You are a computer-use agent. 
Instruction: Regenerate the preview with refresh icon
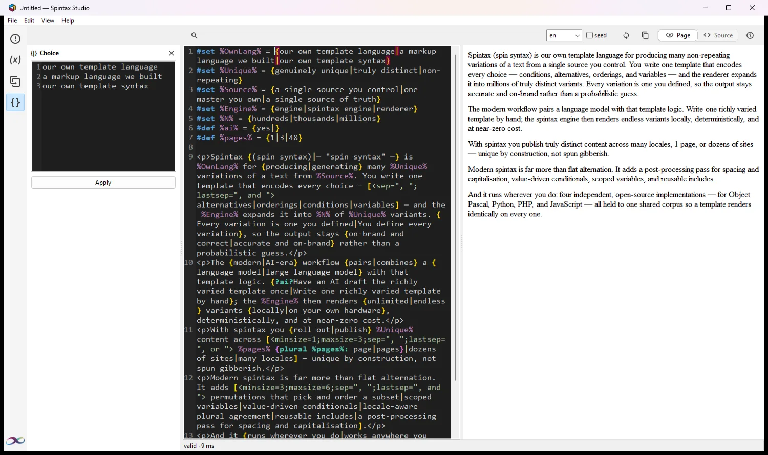[x=626, y=35]
